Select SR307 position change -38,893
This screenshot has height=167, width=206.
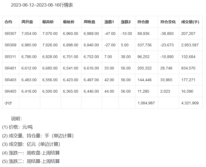click(167, 34)
